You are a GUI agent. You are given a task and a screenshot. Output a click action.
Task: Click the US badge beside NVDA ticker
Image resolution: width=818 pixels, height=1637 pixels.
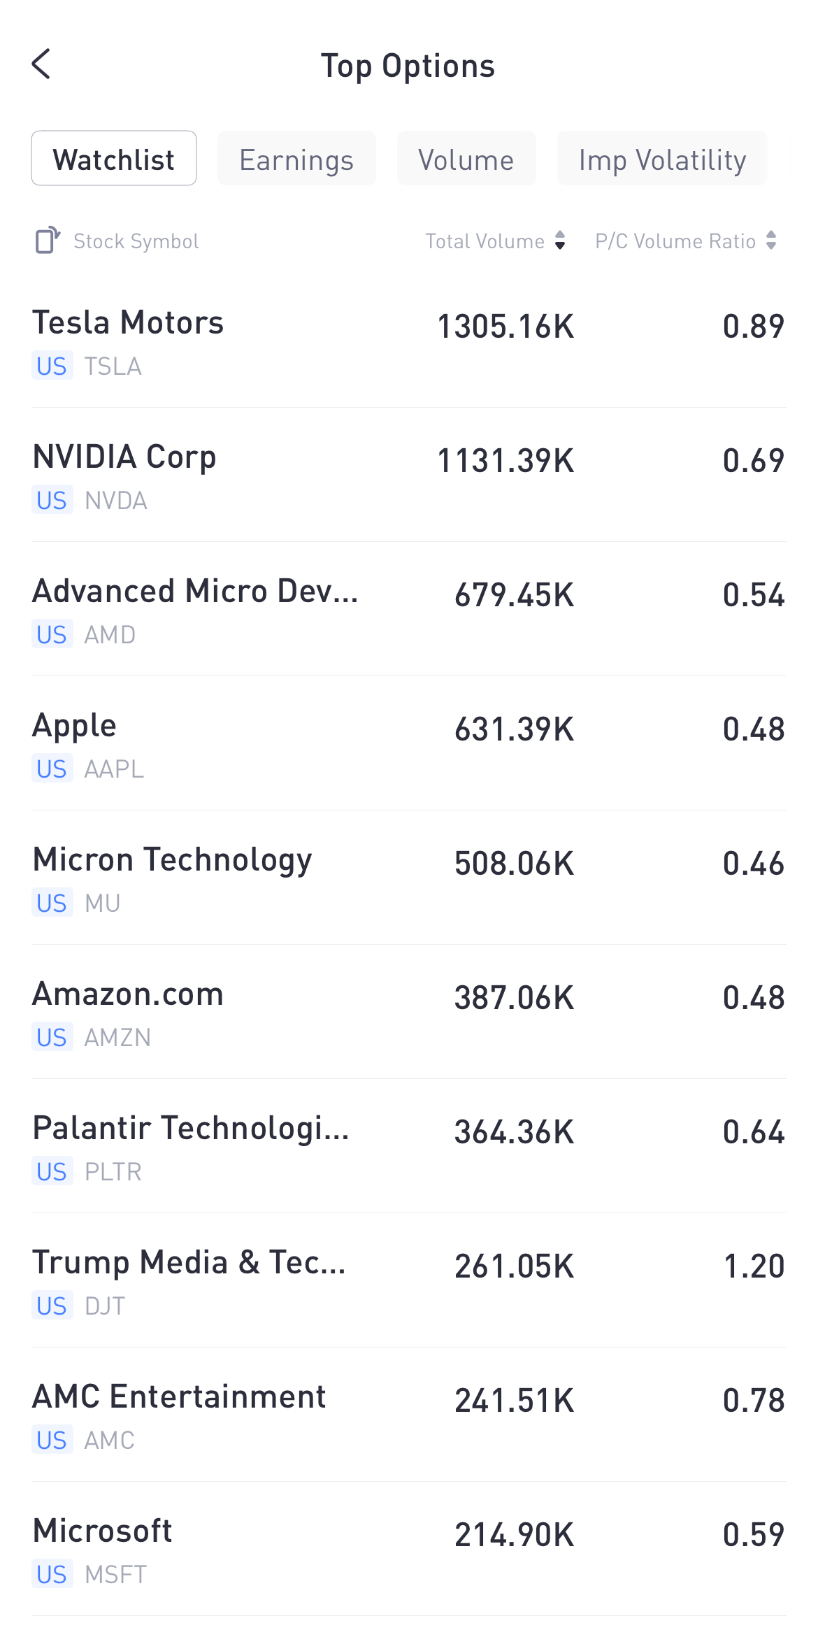[x=52, y=500]
